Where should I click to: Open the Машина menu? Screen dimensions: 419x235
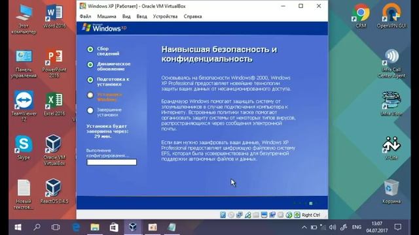(x=106, y=16)
